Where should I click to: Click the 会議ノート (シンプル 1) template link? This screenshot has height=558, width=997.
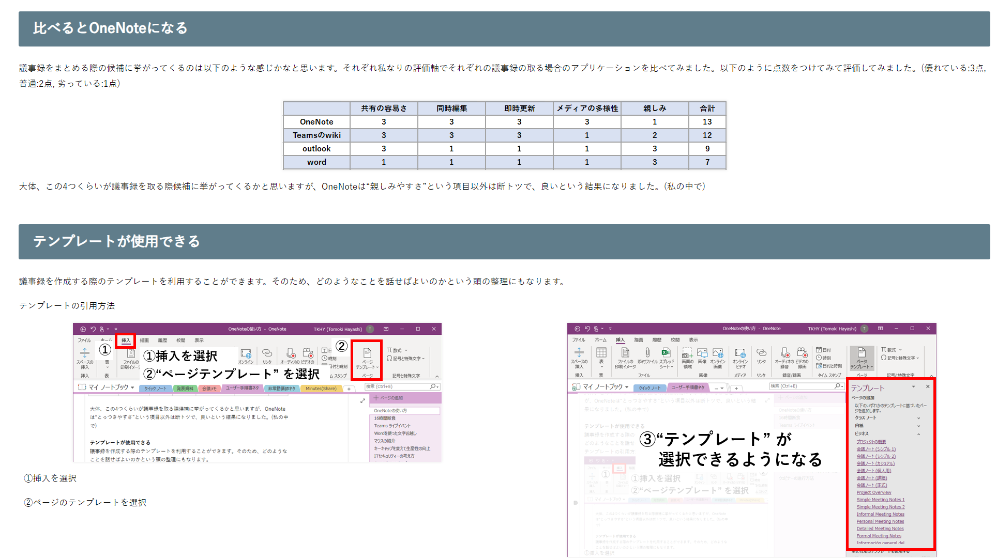[875, 449]
